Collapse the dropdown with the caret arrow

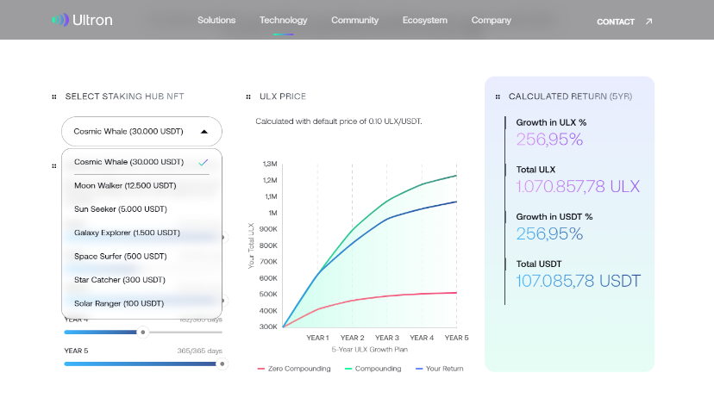tap(204, 132)
